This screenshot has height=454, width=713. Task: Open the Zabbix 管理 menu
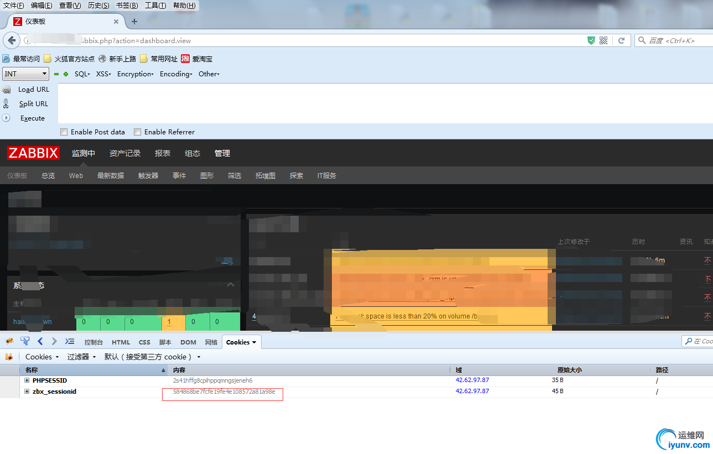click(x=222, y=153)
